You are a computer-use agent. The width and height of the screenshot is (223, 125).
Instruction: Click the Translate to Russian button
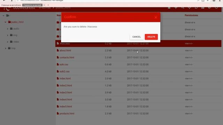[32, 5]
